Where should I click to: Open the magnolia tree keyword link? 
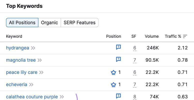21,60
